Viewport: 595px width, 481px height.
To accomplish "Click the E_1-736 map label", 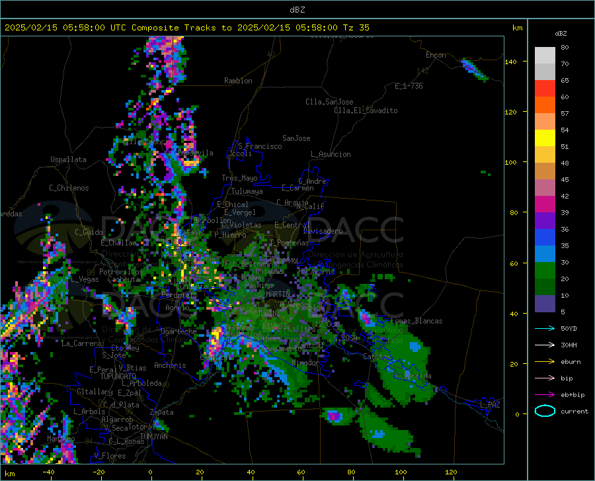I will point(409,86).
